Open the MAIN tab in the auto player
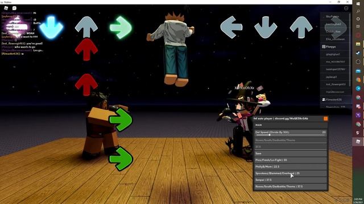 [x=290, y=125]
